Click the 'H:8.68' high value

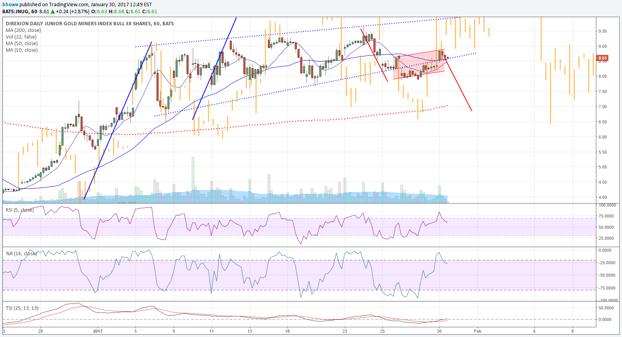[x=116, y=12]
